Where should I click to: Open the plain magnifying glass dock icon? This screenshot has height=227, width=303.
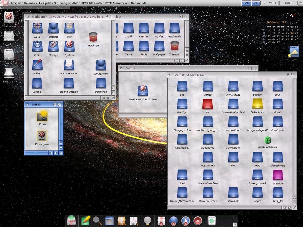97,220
